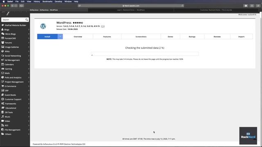Viewport: 262px width, 147px height.
Task: Open the Install button dropdown arrow
Action: point(60,36)
